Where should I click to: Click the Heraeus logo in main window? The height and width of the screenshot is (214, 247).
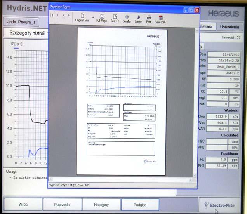click(223, 13)
